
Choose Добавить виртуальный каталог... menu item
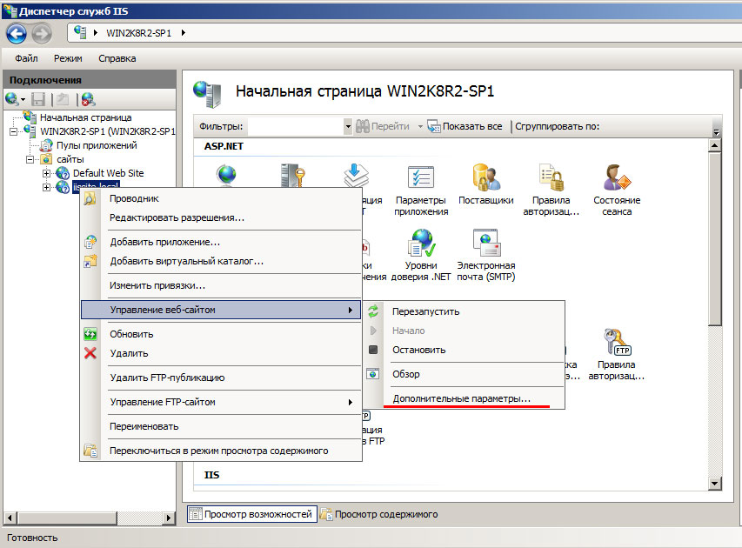(221, 261)
